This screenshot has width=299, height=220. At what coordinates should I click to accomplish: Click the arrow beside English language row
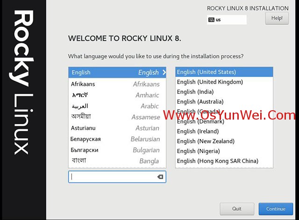coord(164,72)
